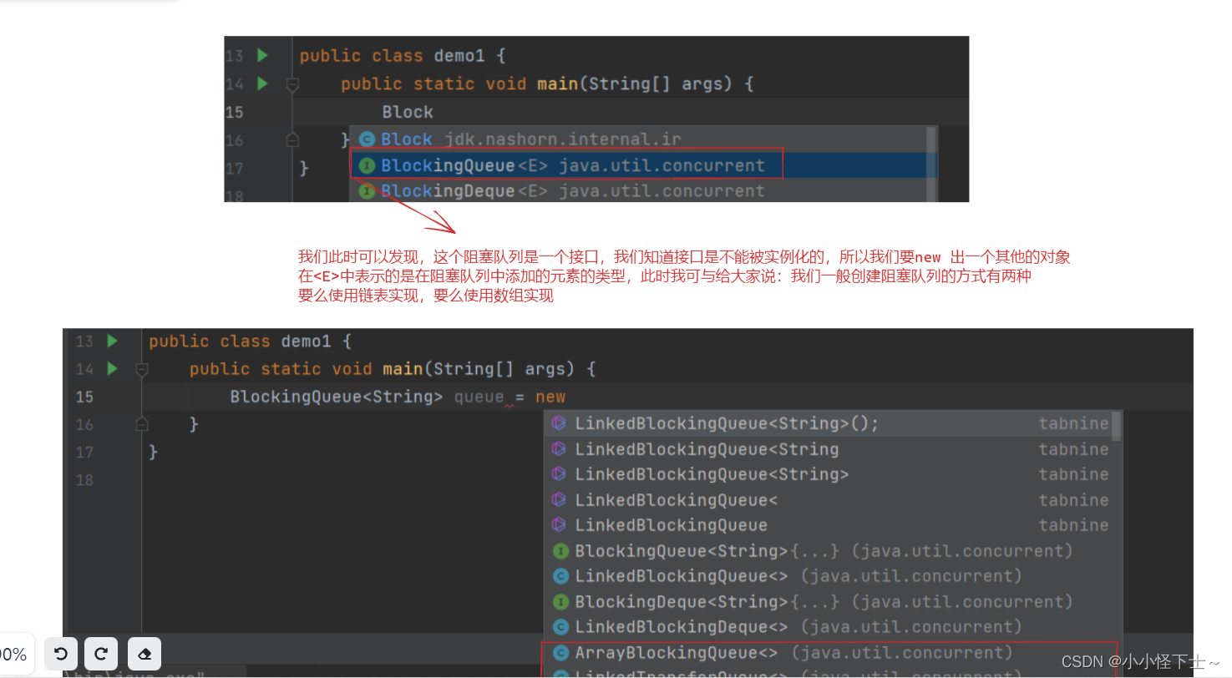Image resolution: width=1232 pixels, height=678 pixels.
Task: Click tabnine icon beside LinkedBlockingQueue< entry
Action: 560,500
